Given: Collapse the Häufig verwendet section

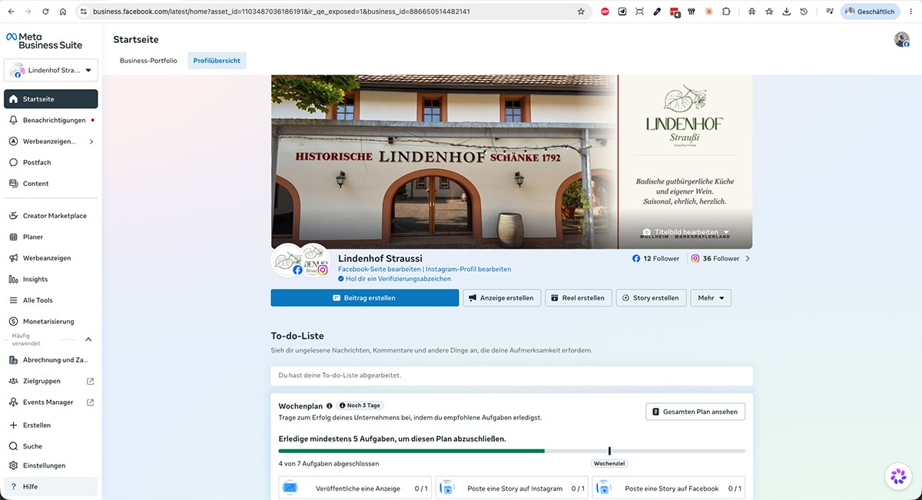Looking at the screenshot, I should 88,339.
